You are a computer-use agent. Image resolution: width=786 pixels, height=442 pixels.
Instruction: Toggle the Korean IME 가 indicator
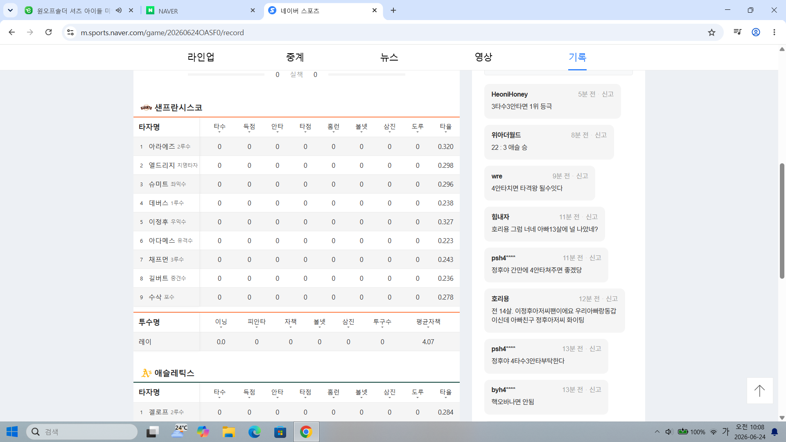pos(726,432)
